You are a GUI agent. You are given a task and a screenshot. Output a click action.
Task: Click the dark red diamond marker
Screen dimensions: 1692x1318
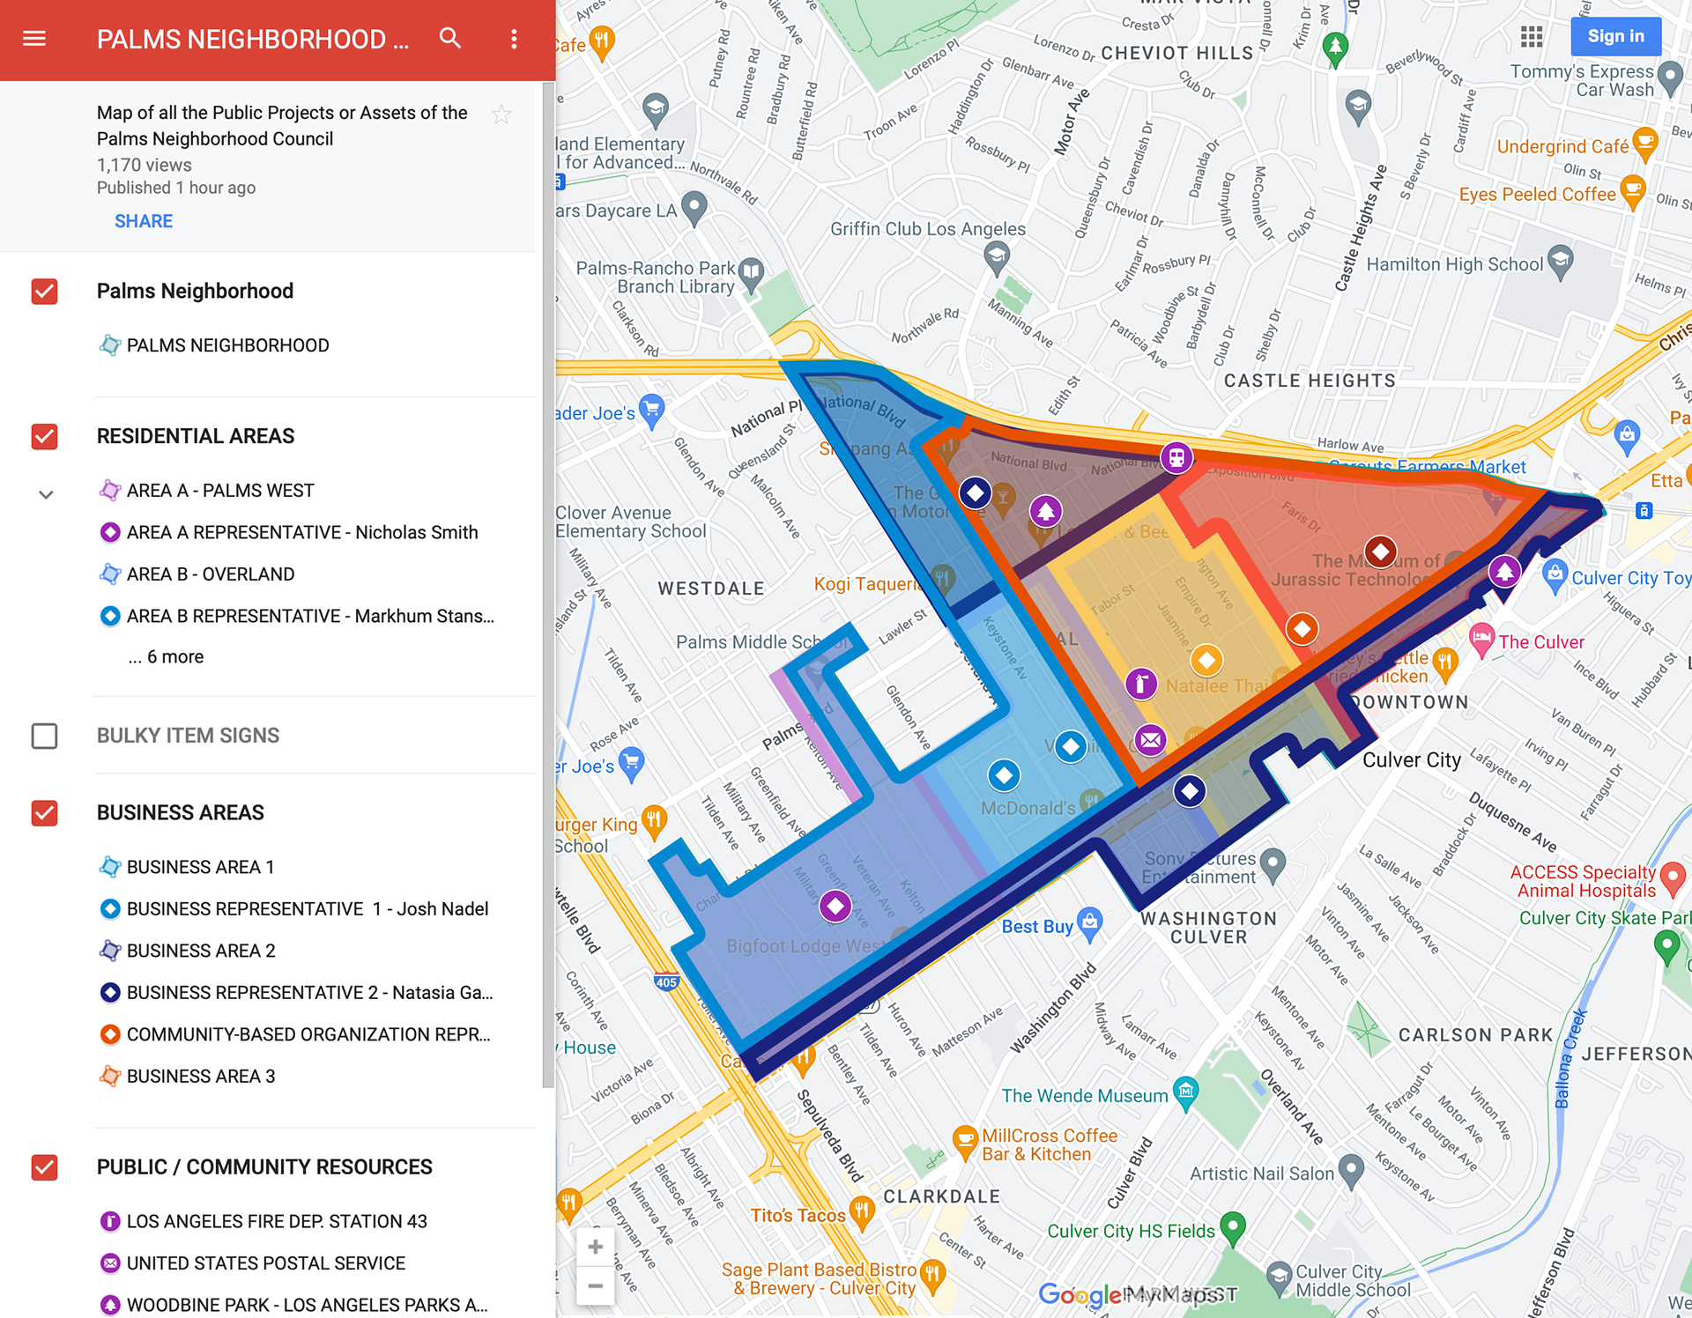pyautogui.click(x=1381, y=552)
